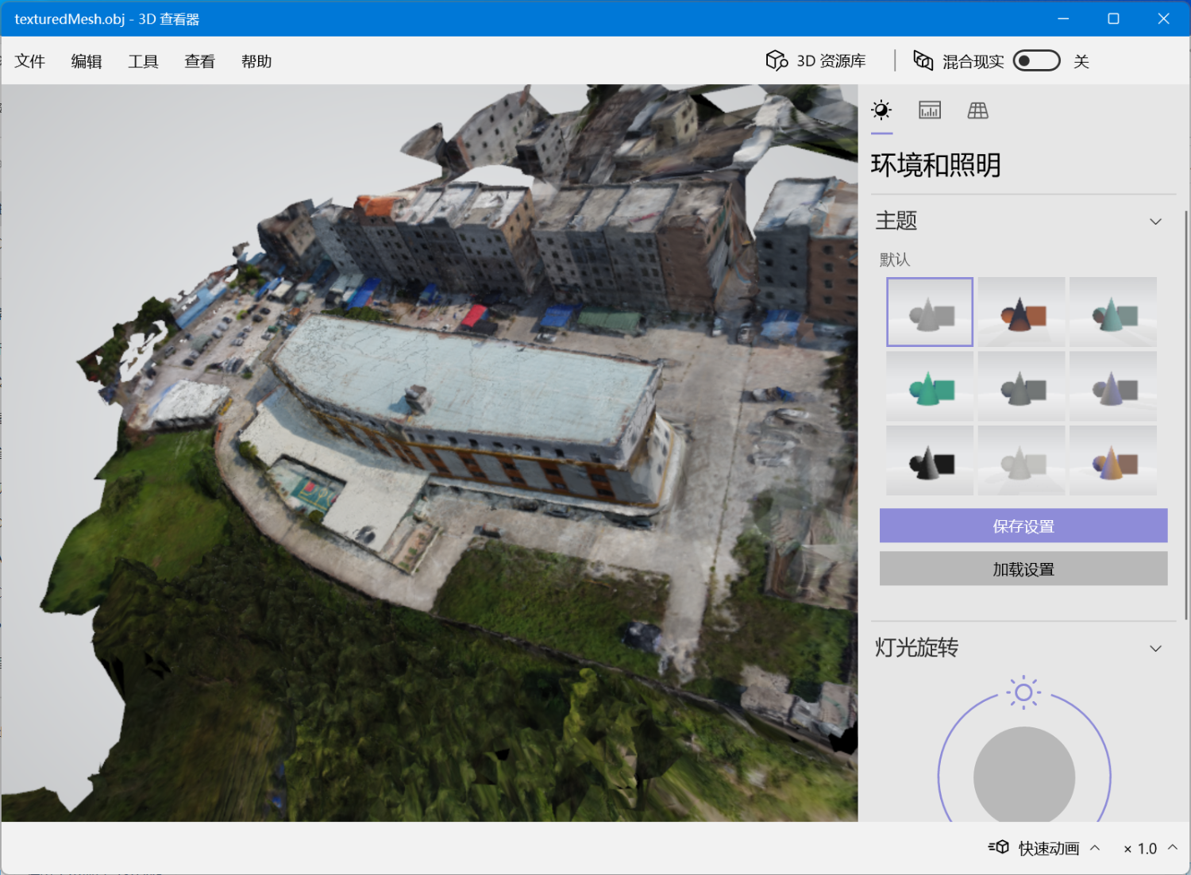
Task: Select the default gray theme thumbnail
Action: click(930, 312)
